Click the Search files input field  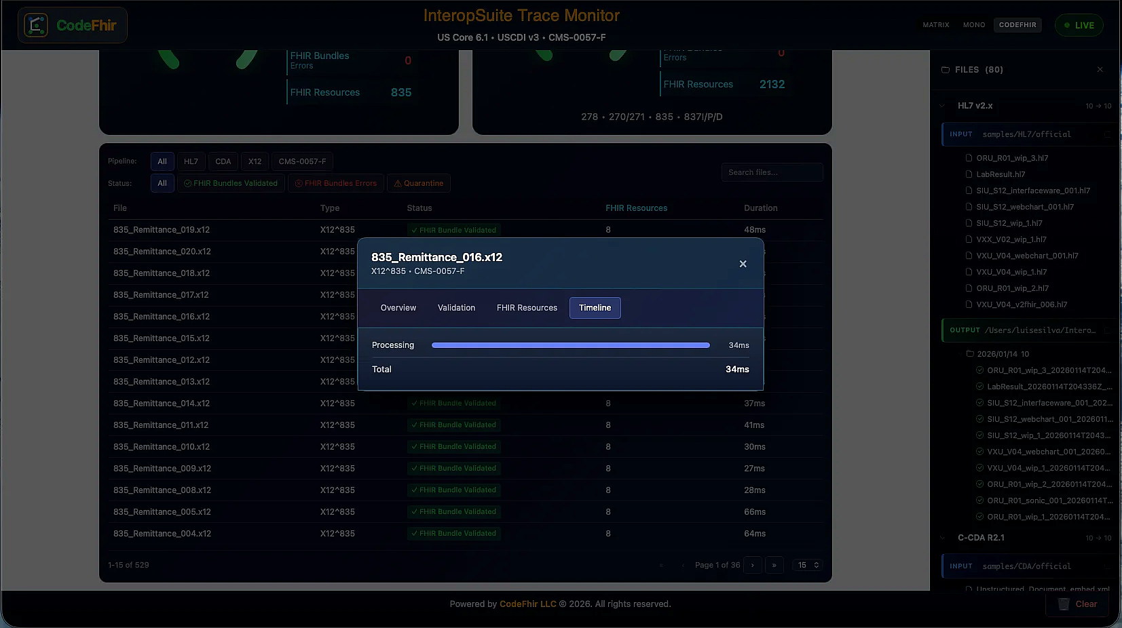771,172
